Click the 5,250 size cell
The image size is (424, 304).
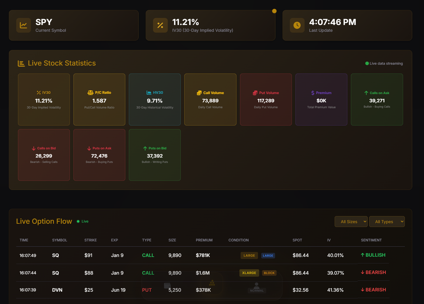(x=175, y=290)
